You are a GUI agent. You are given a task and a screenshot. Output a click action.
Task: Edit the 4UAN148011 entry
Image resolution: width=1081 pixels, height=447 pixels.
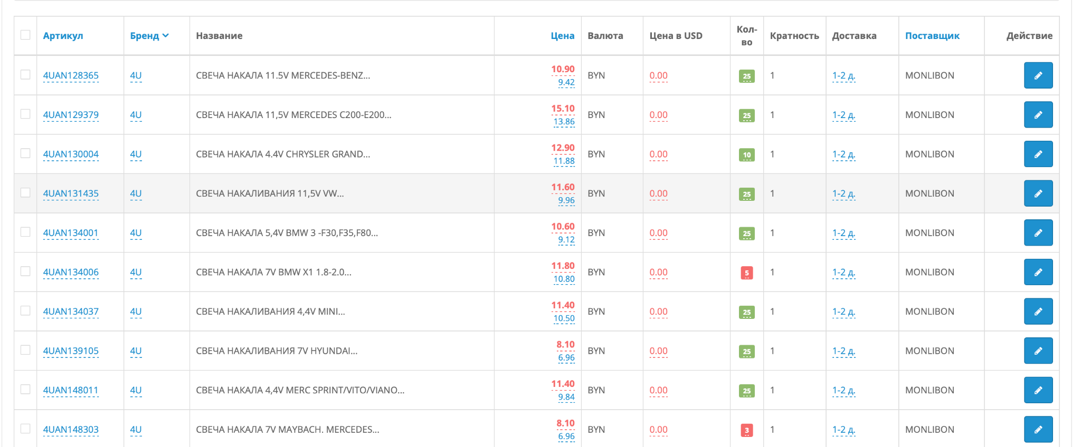[1038, 390]
